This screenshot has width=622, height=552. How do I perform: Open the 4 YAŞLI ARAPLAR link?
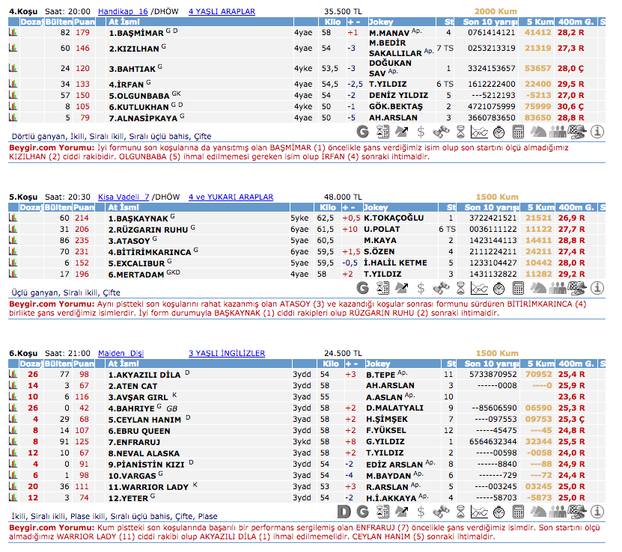pyautogui.click(x=222, y=11)
